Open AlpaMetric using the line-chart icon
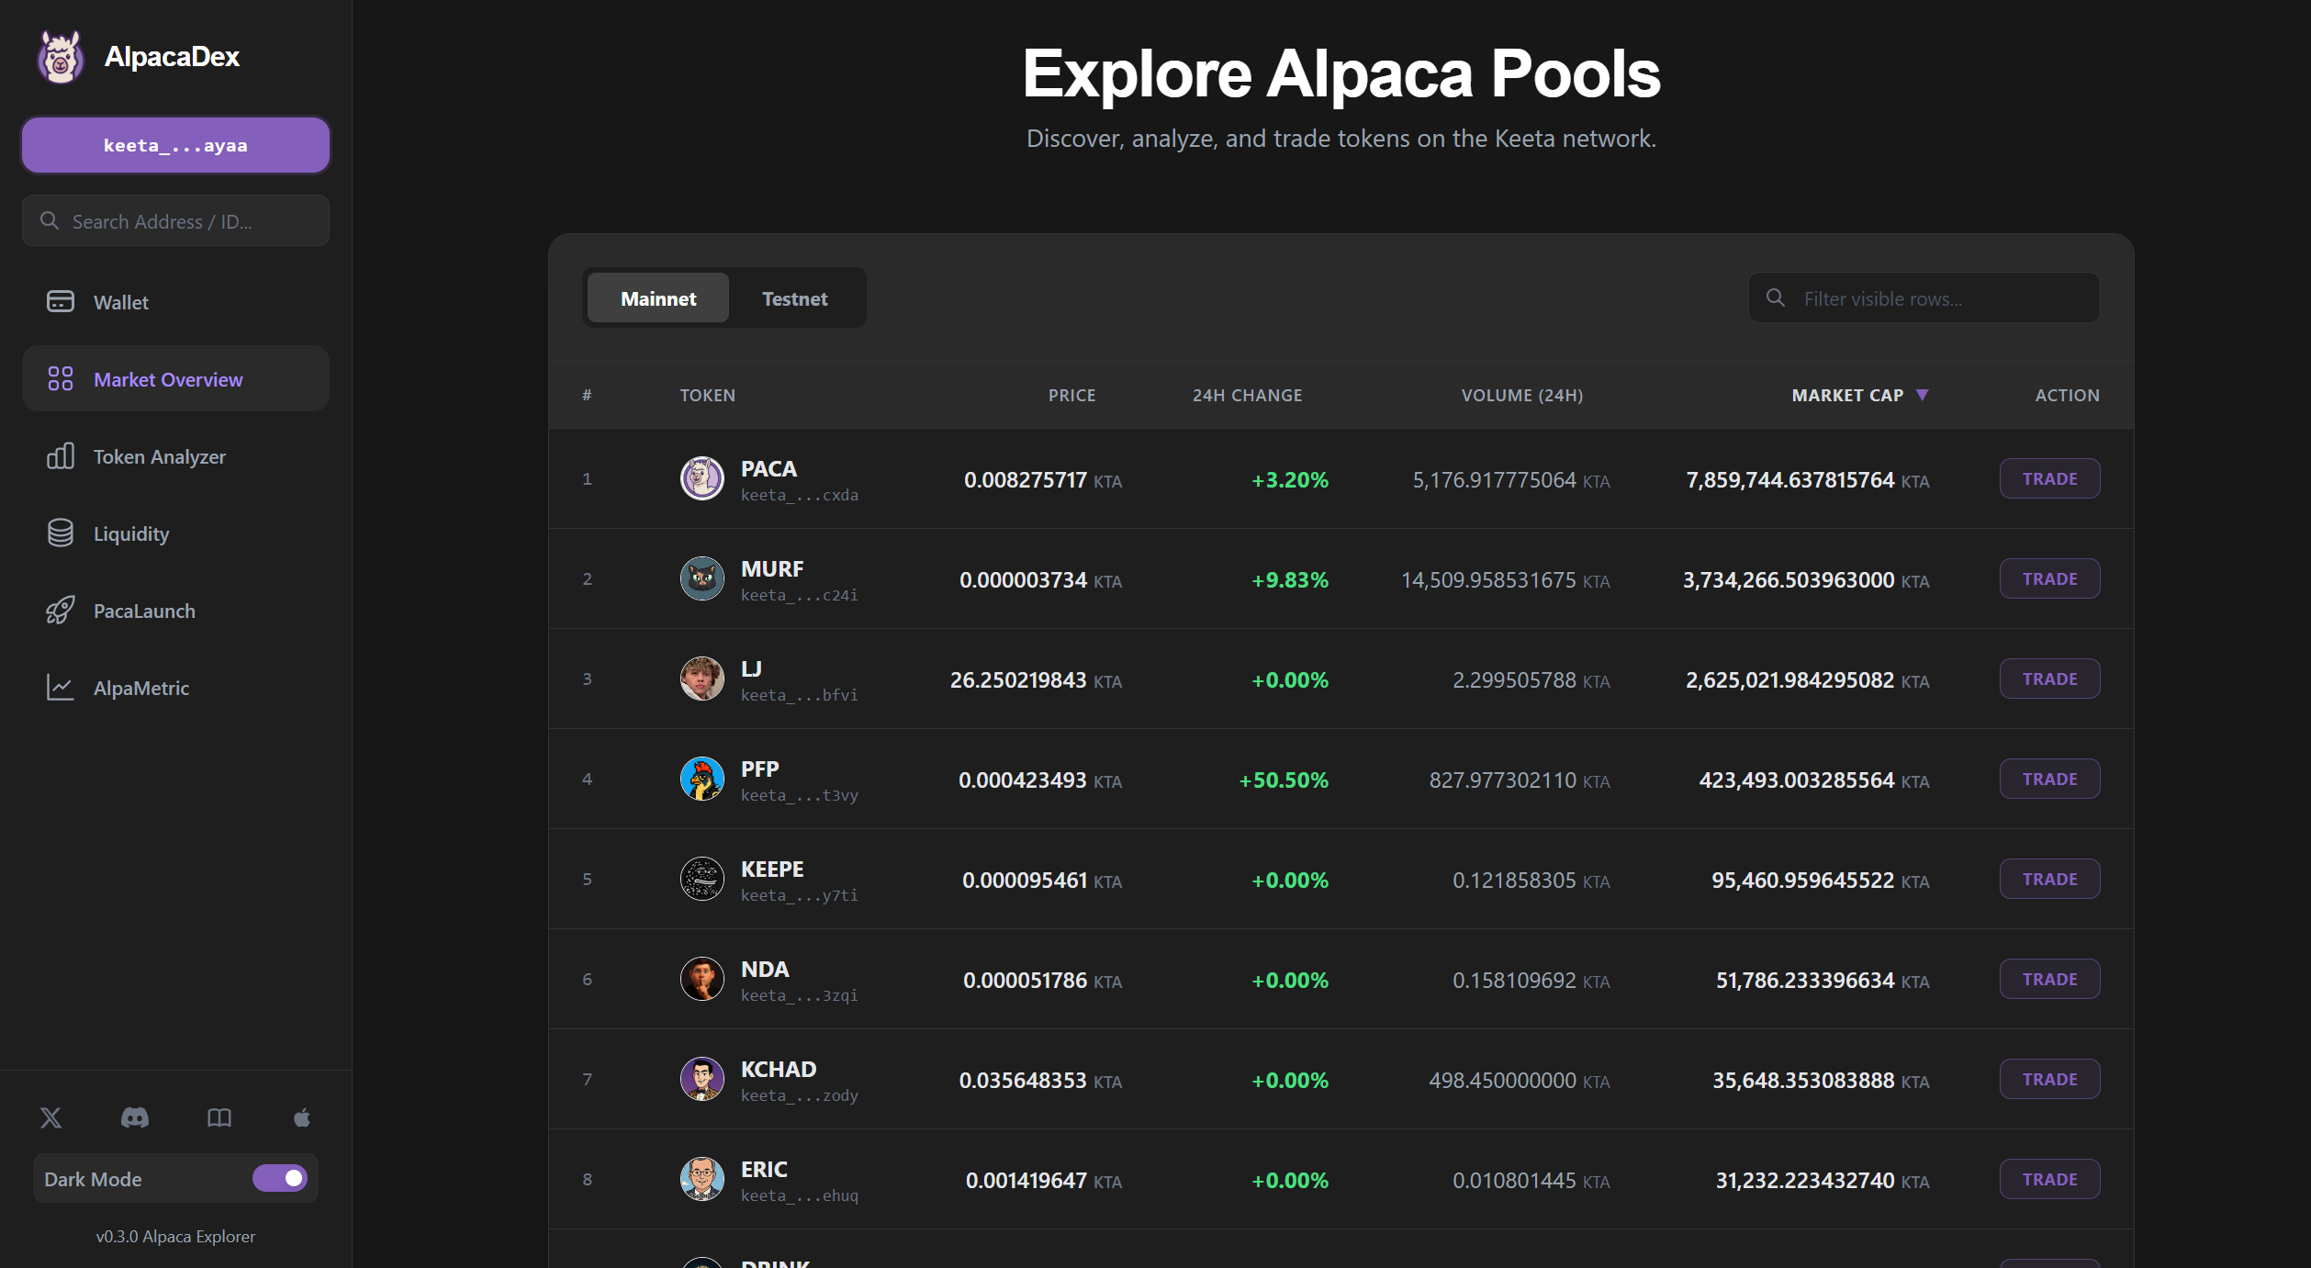This screenshot has width=2311, height=1268. [x=59, y=687]
